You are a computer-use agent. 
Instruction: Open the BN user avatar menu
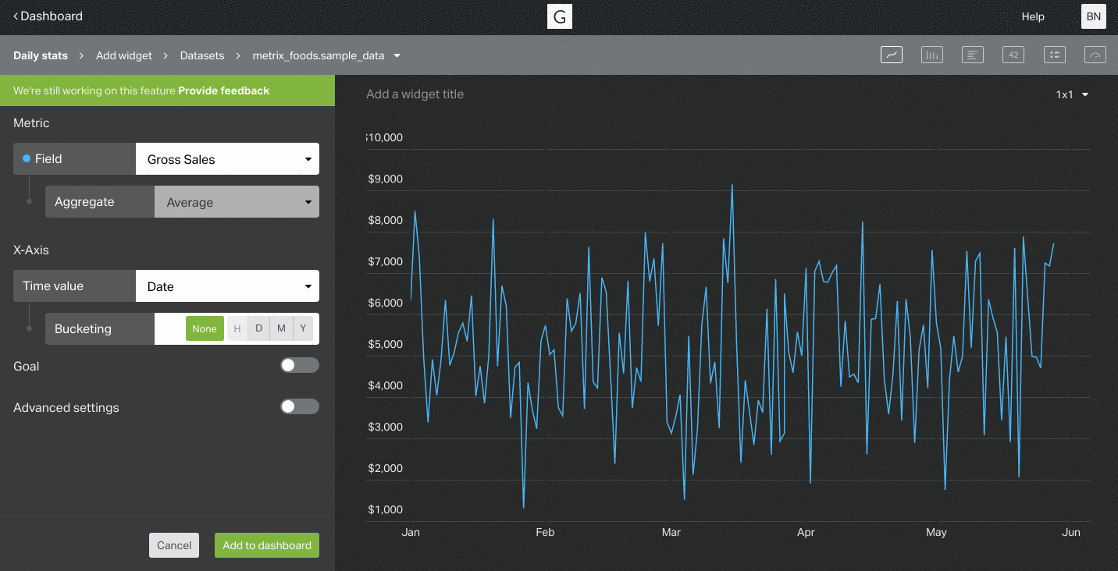[x=1094, y=16]
